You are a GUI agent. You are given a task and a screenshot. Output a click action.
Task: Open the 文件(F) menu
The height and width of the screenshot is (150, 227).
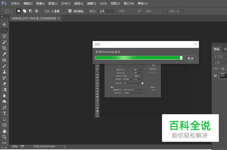point(15,4)
